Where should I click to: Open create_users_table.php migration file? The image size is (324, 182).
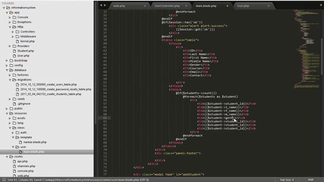[49, 84]
